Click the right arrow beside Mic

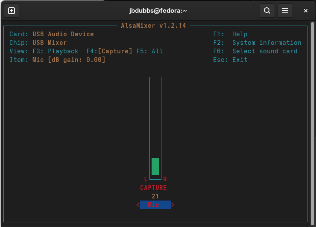click(173, 205)
